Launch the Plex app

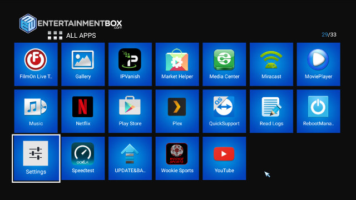click(177, 111)
